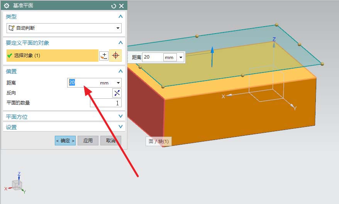The width and height of the screenshot is (339, 204).
Task: Click the 应用 button
Action: pyautogui.click(x=88, y=140)
